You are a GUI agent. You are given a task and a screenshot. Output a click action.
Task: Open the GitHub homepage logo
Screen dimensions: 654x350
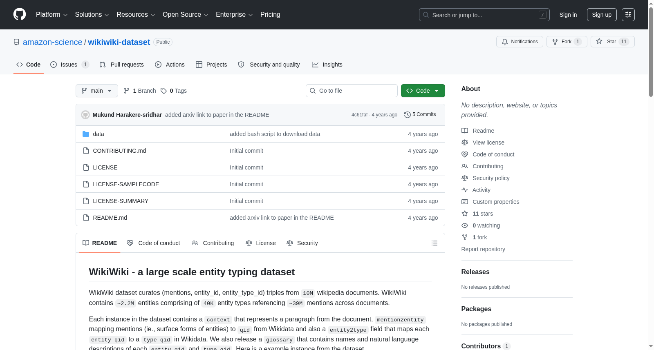[20, 14]
